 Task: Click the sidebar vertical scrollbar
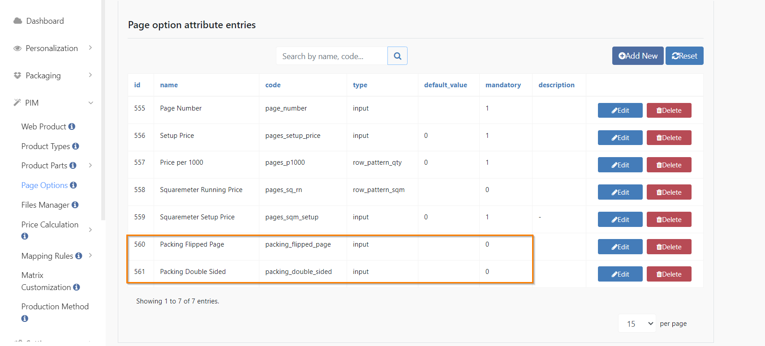103,110
